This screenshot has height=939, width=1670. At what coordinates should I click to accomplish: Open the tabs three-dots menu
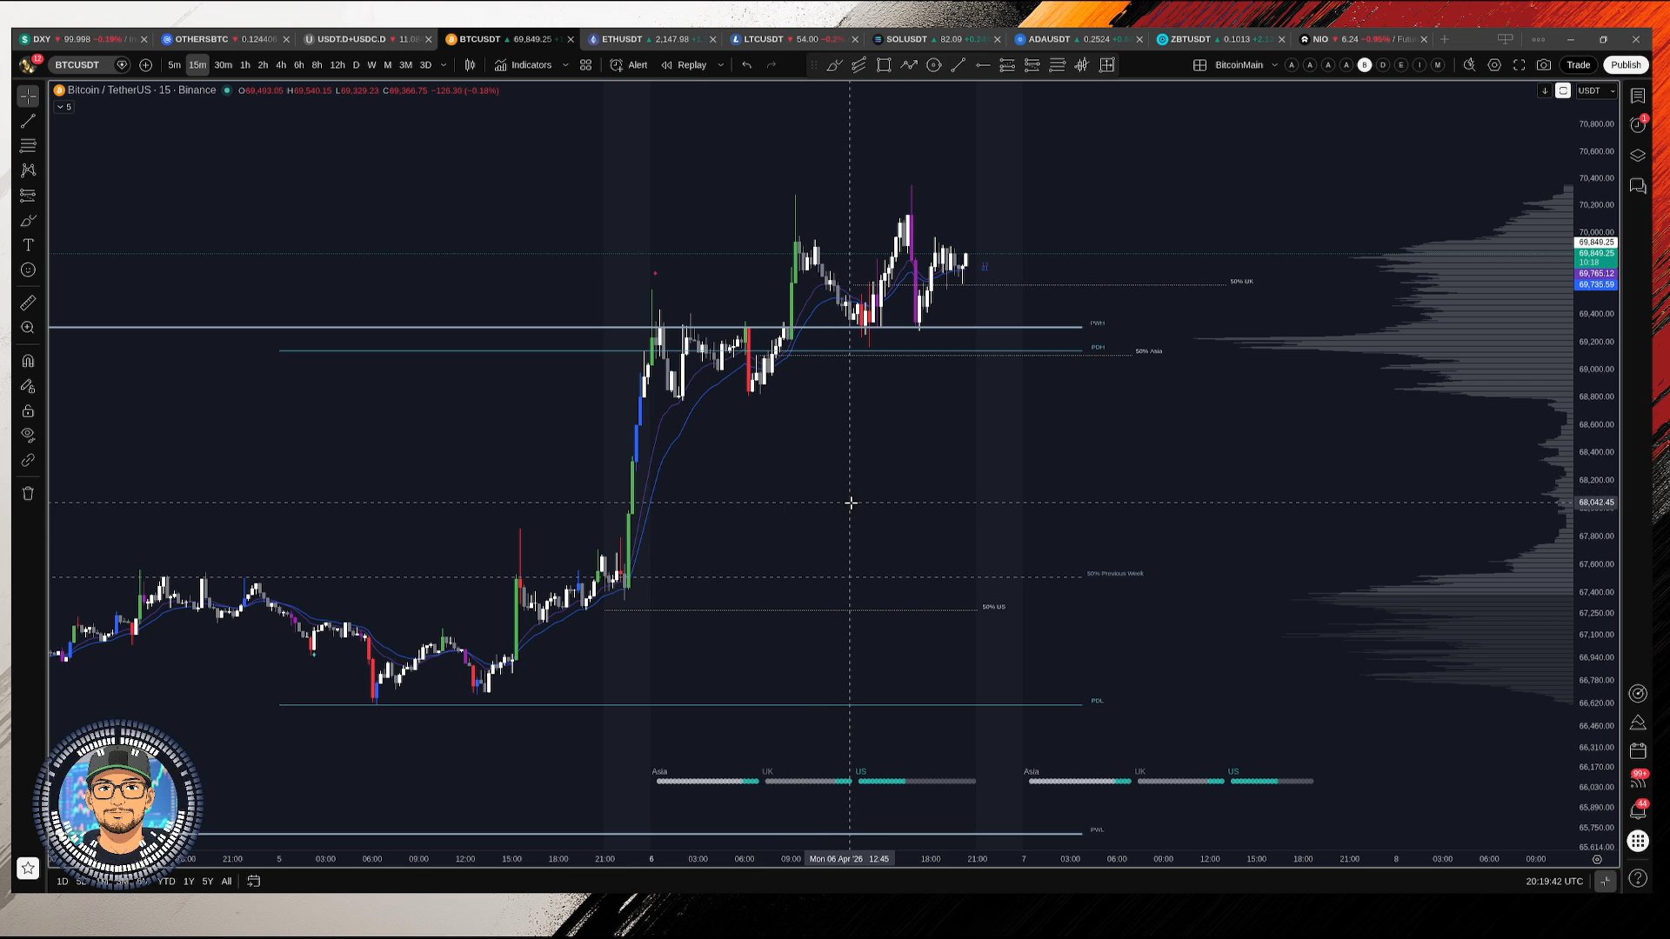[1538, 39]
